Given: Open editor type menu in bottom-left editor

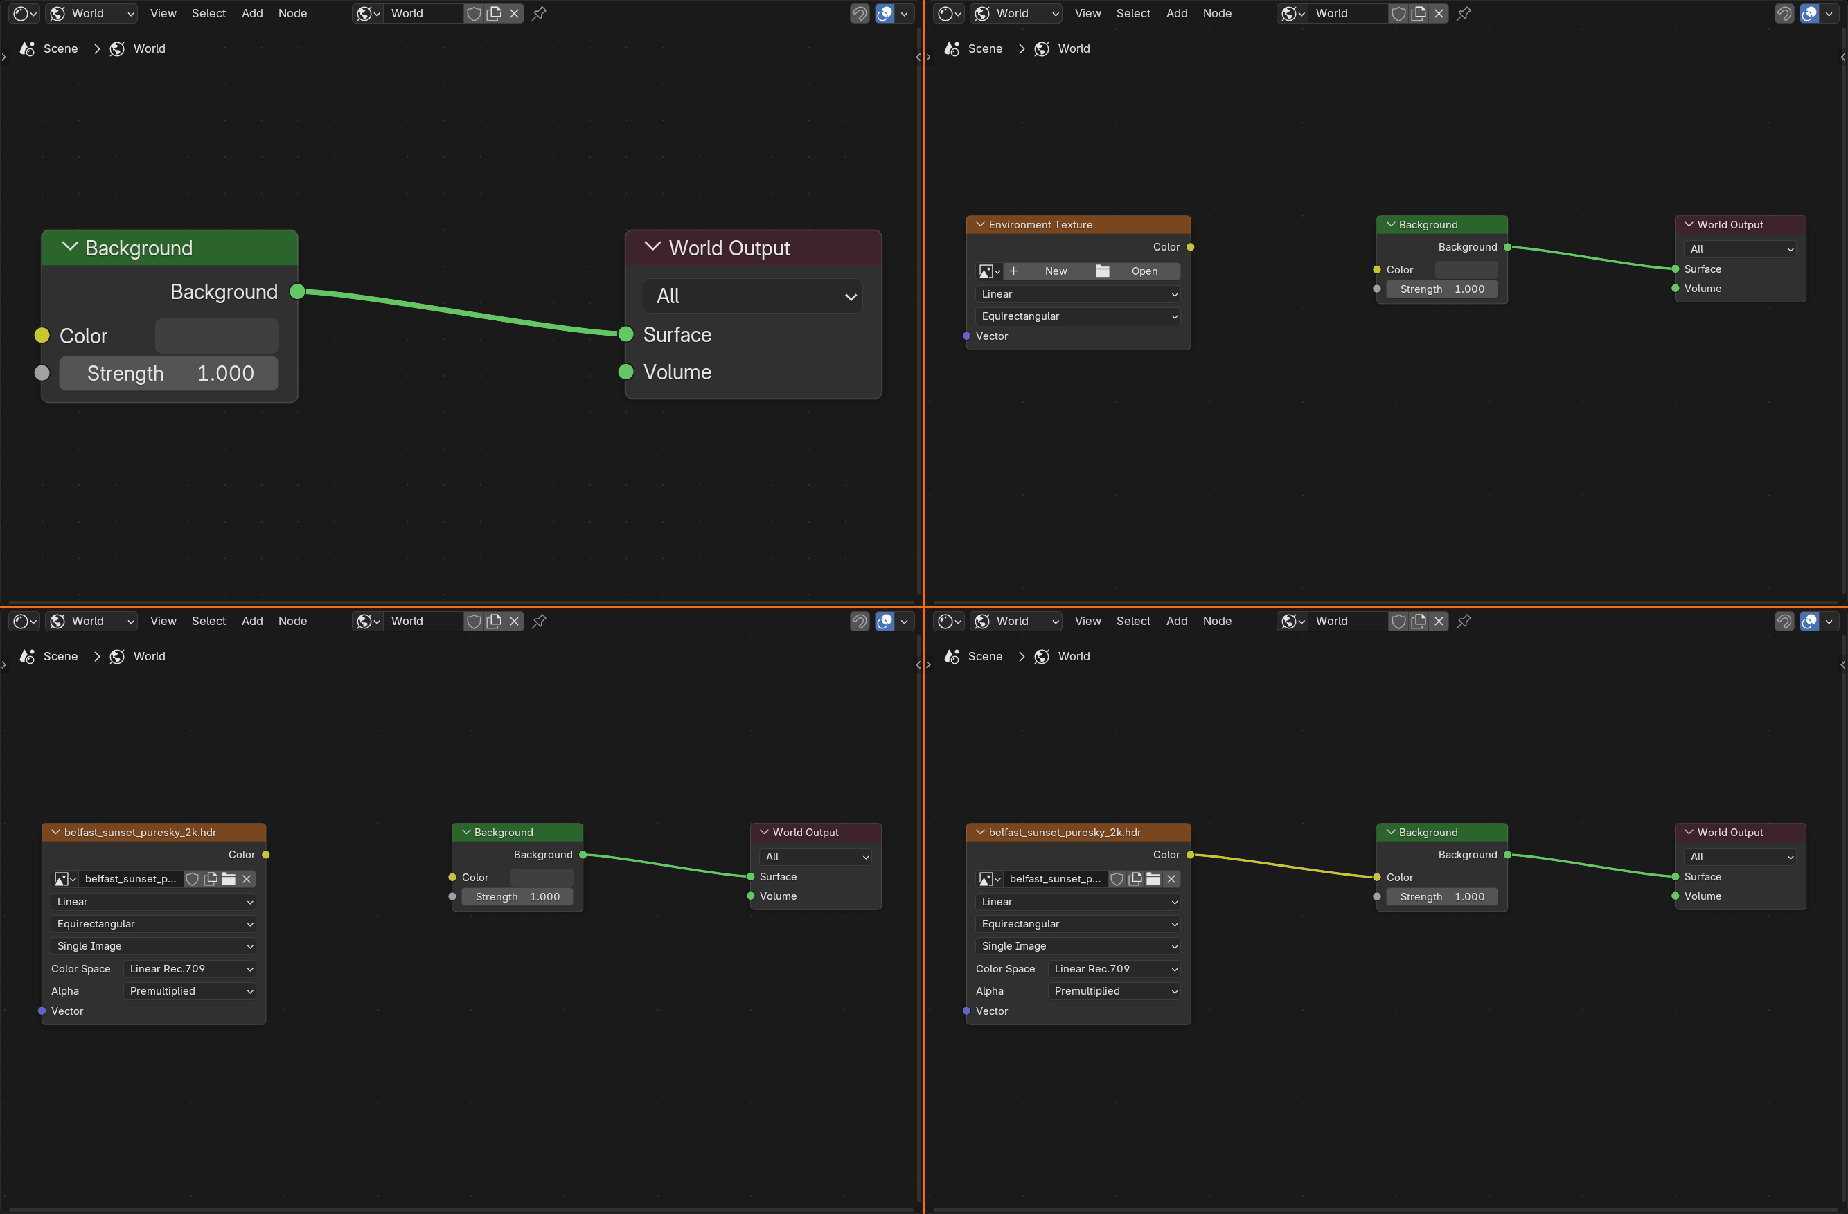Looking at the screenshot, I should coord(24,621).
